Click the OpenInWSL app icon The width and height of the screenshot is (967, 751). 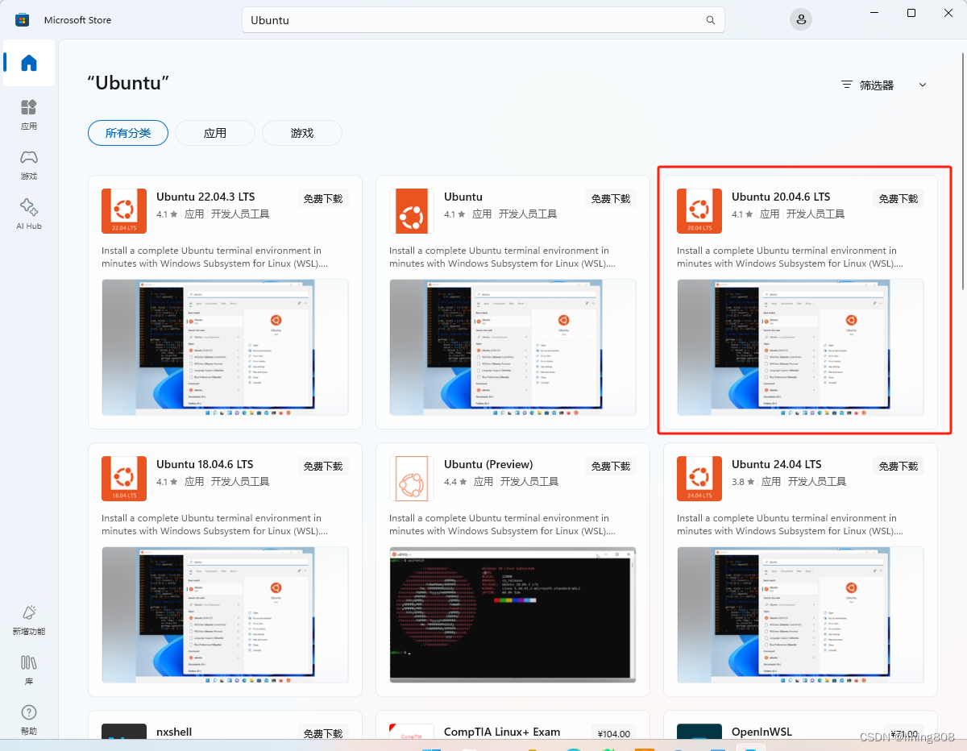click(x=699, y=732)
